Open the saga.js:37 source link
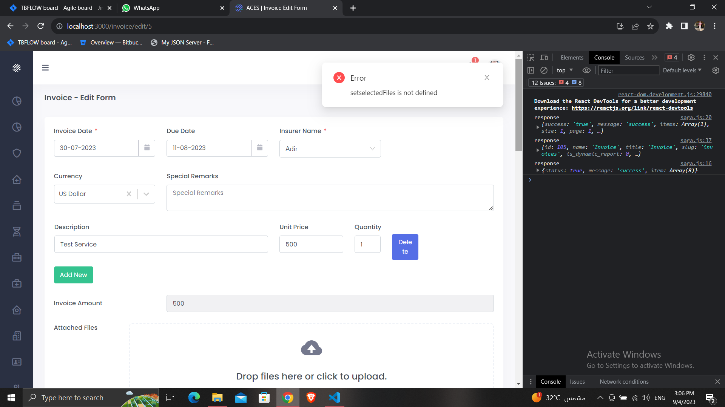Image resolution: width=725 pixels, height=407 pixels. coord(696,140)
